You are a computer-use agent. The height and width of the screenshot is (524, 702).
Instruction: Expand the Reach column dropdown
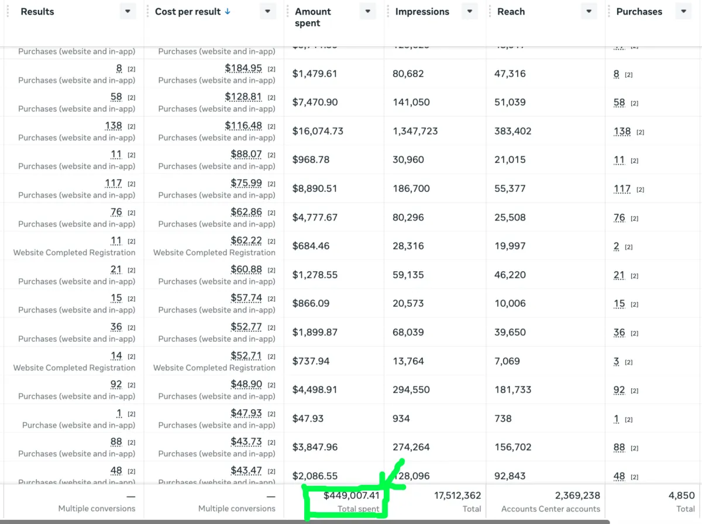coord(589,12)
